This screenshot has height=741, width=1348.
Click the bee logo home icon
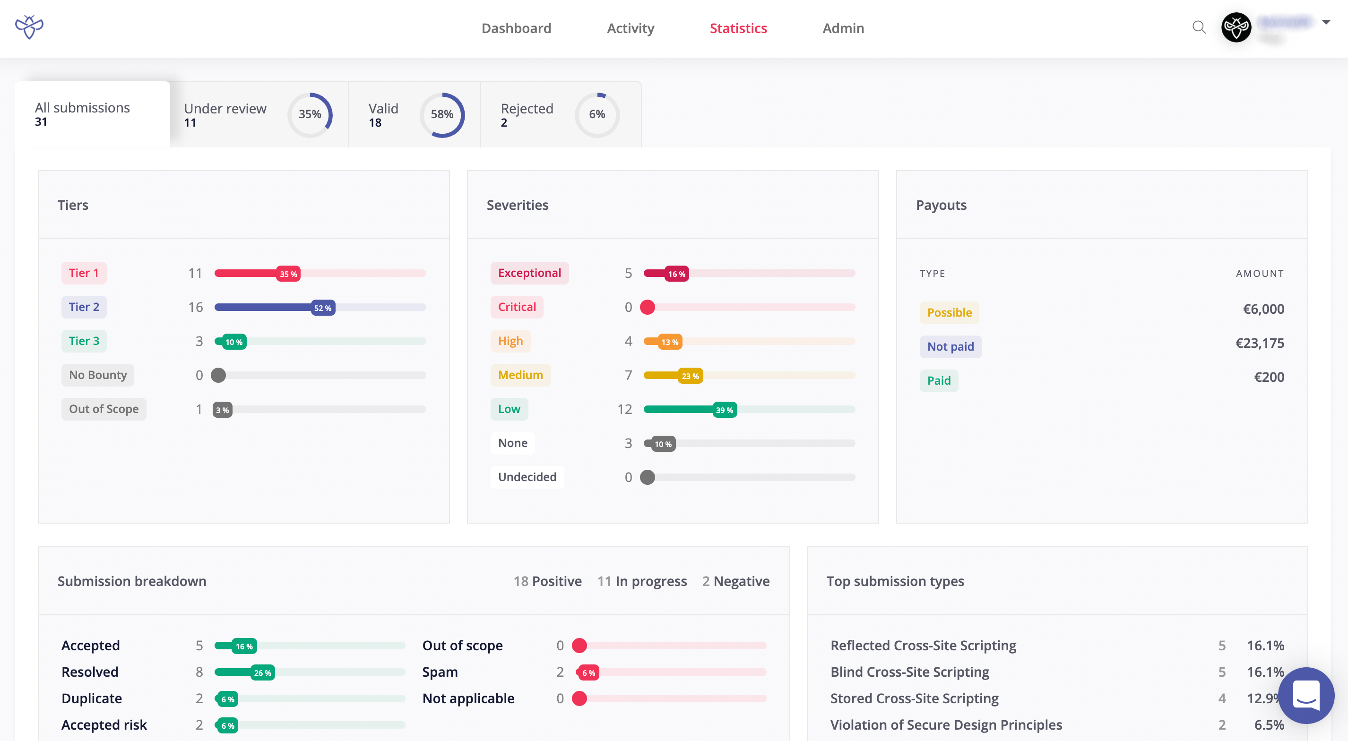29,27
